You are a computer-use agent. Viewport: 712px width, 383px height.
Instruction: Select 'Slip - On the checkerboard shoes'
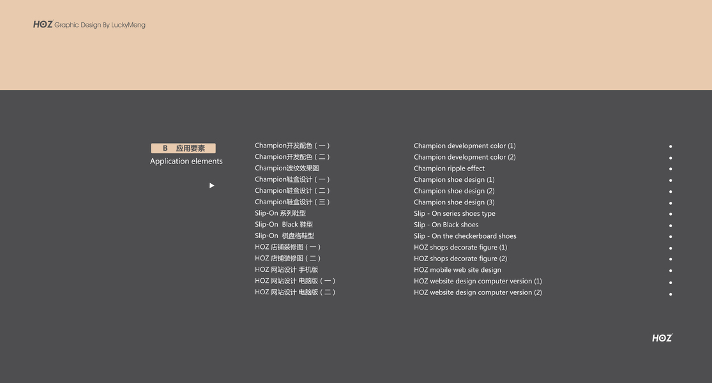(465, 236)
